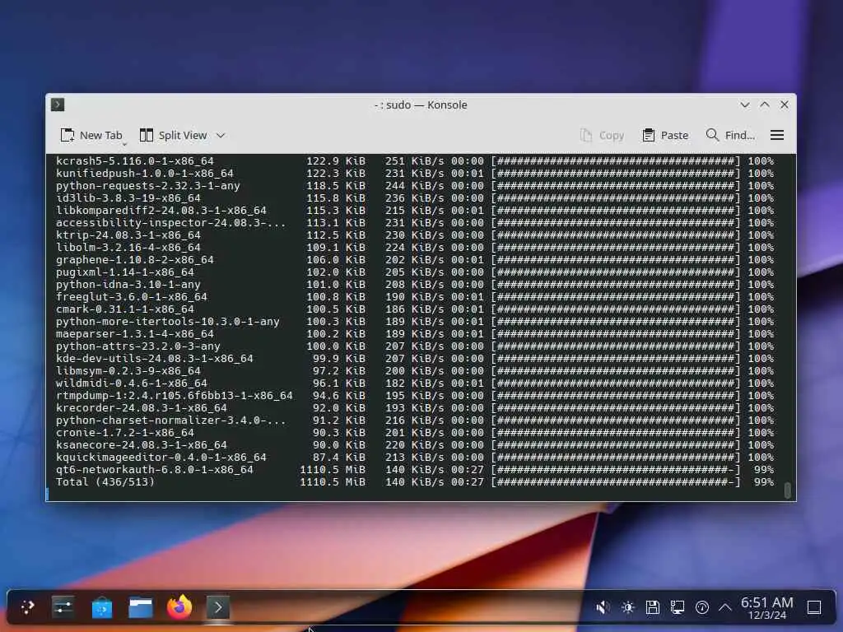Click the terminal scrollbar handle

(x=788, y=490)
